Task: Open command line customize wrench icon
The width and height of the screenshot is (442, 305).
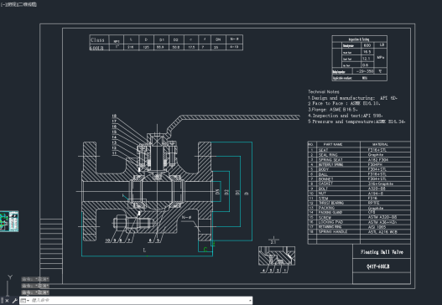Action: pos(14,301)
